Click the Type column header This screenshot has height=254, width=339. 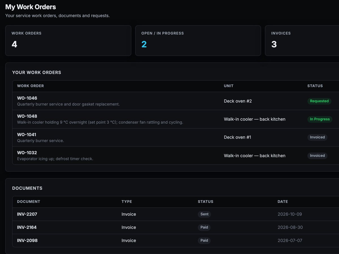point(127,202)
